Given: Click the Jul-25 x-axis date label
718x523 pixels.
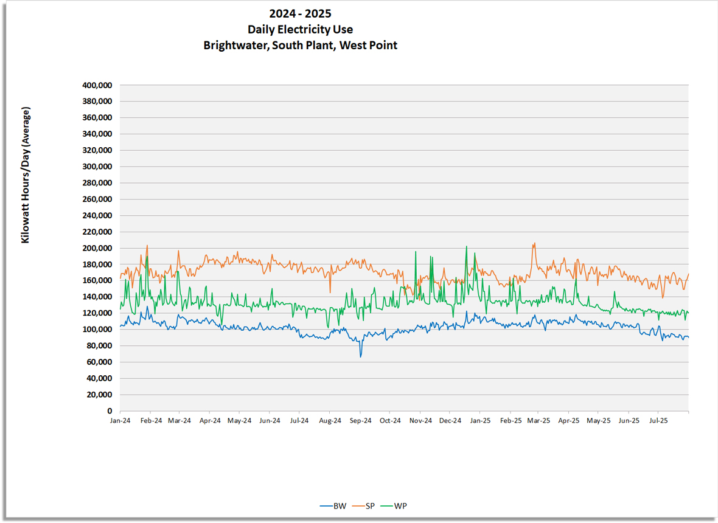Looking at the screenshot, I should (658, 420).
